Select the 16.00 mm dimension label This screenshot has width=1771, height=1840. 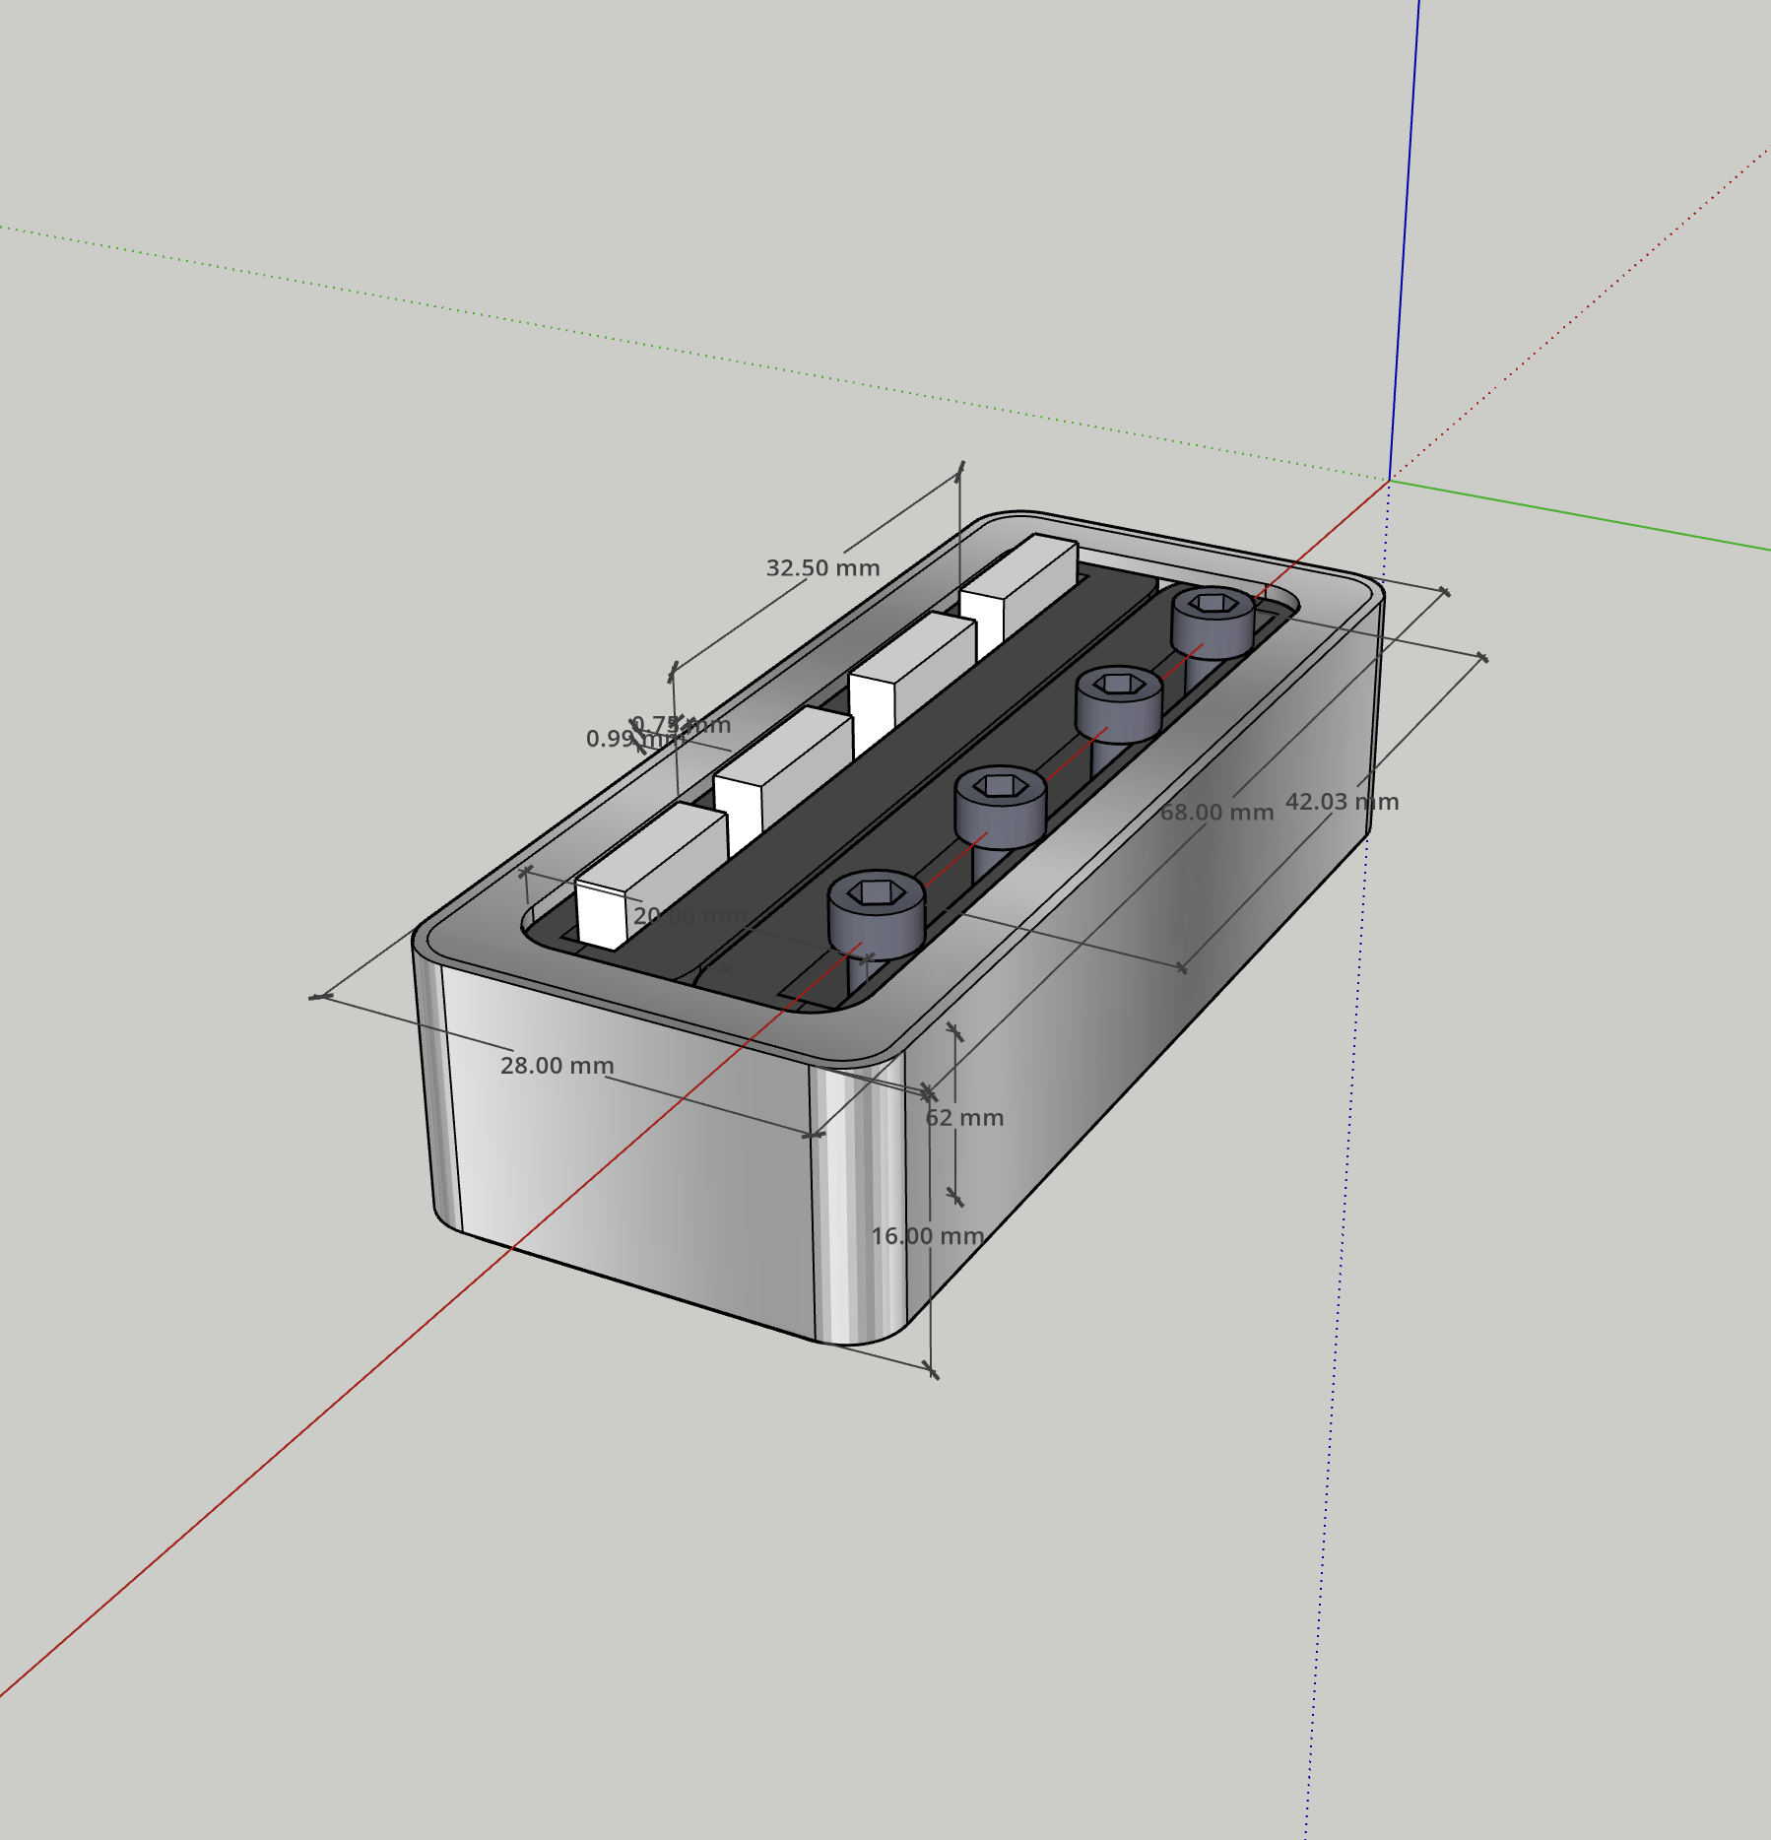click(x=927, y=1236)
